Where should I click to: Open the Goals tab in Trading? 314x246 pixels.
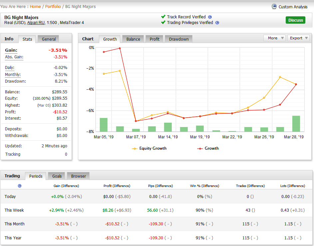[x=57, y=176]
